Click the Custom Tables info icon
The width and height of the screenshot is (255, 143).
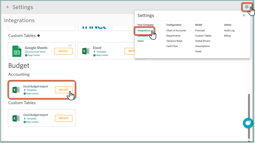point(39,36)
